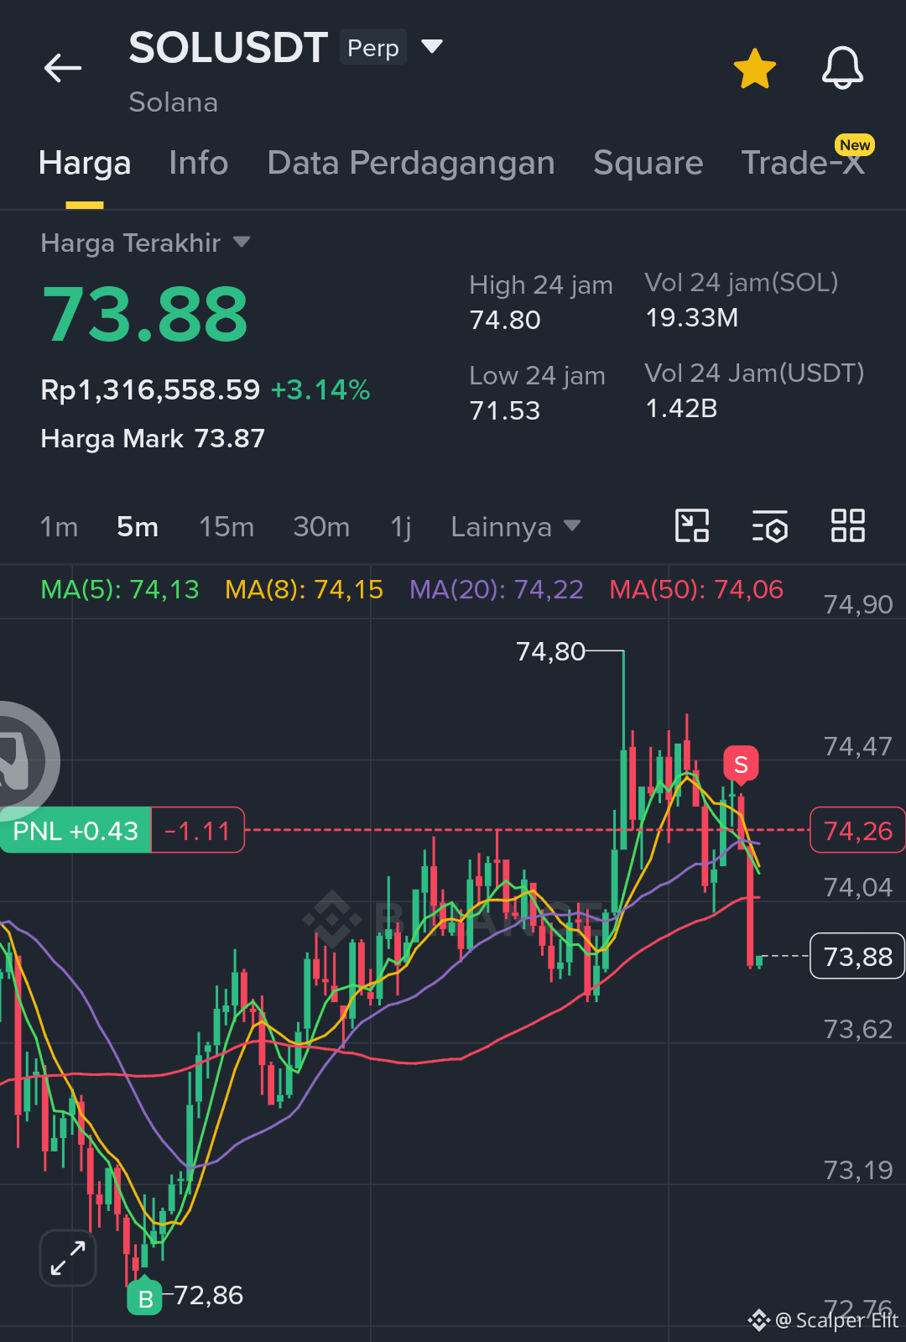Select the 1m timeframe

(59, 527)
